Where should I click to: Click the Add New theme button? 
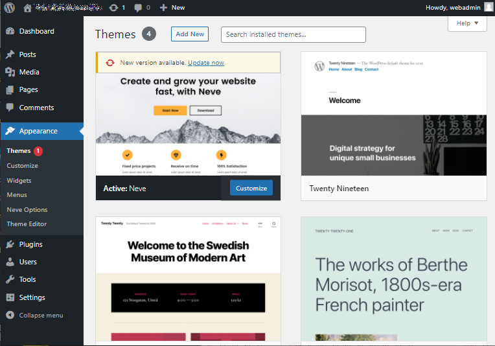pyautogui.click(x=190, y=34)
